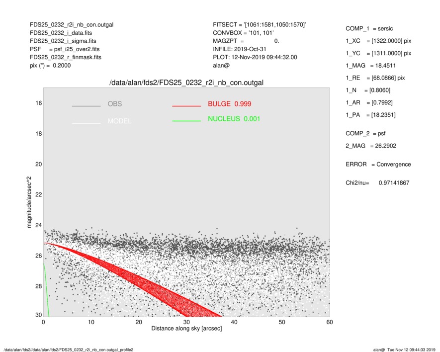
Task: Click the green NUCLEUS legend line
Action: tap(186, 121)
